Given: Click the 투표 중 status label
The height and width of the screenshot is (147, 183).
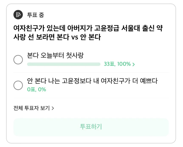Looking at the screenshot, I should pyautogui.click(x=35, y=15).
